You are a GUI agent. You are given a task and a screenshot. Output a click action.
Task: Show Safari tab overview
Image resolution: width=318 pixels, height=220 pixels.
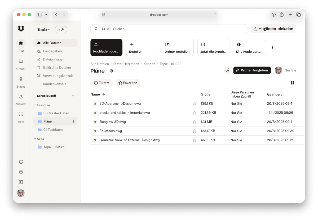pos(298,15)
